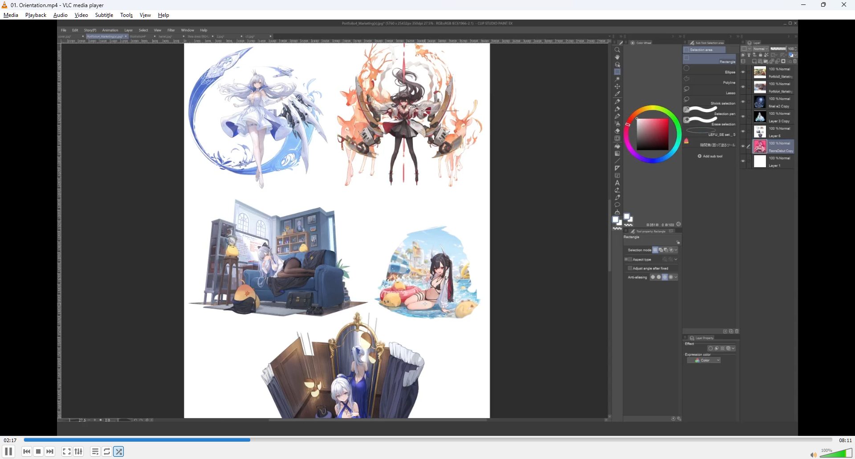The width and height of the screenshot is (855, 459).
Task: Adjust the VLC volume slider
Action: pos(836,453)
